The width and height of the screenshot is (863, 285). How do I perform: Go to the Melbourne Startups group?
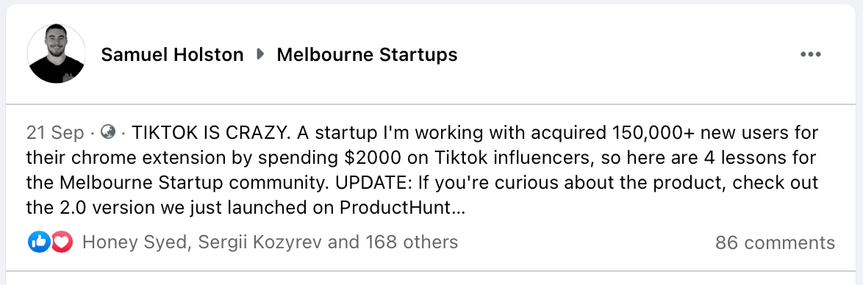(367, 54)
